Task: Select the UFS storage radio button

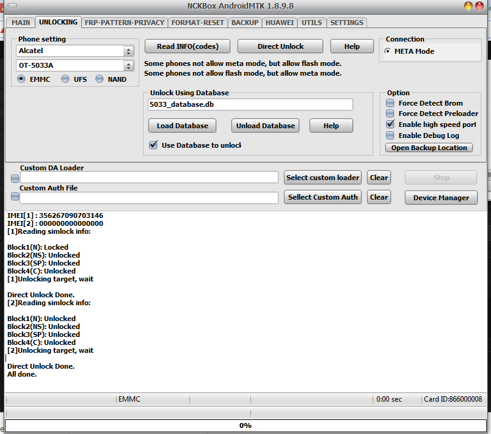Action: point(65,79)
